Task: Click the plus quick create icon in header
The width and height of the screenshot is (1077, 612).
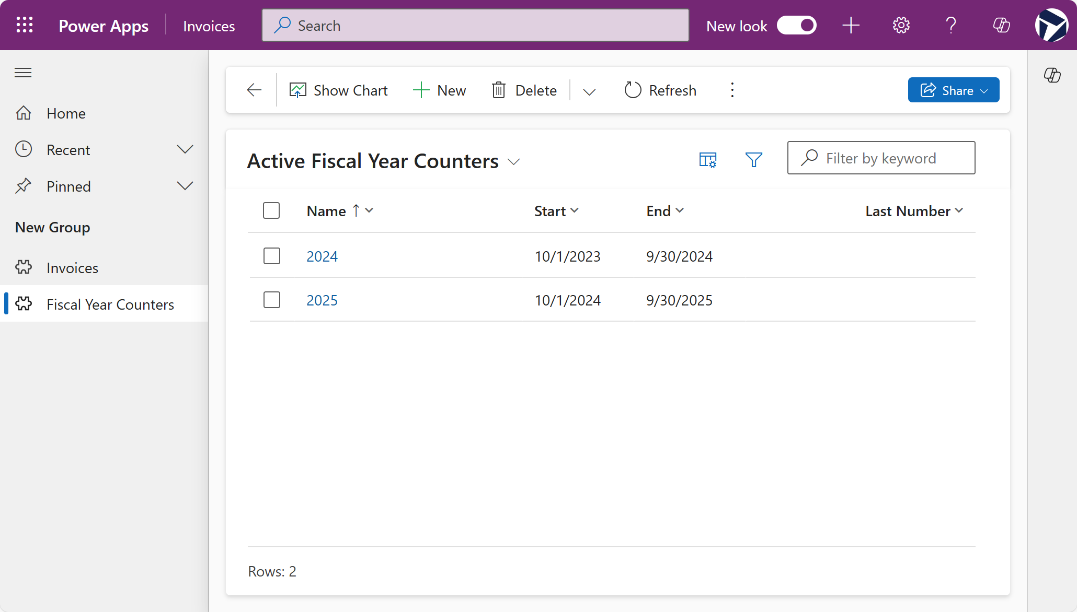Action: pyautogui.click(x=851, y=25)
